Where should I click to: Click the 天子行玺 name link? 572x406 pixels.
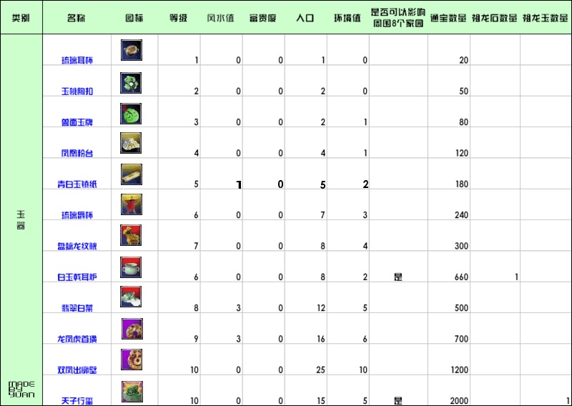click(77, 401)
